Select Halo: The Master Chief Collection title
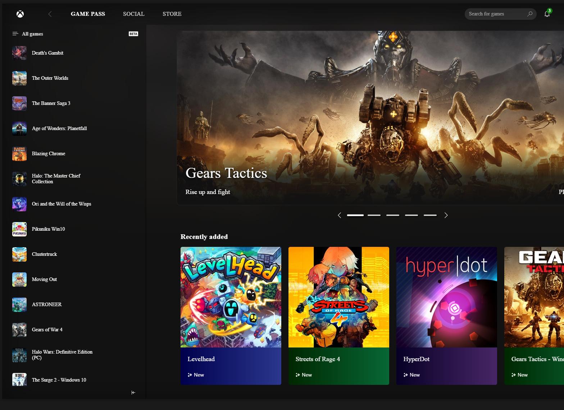Screen dimensions: 564x410 coord(56,179)
